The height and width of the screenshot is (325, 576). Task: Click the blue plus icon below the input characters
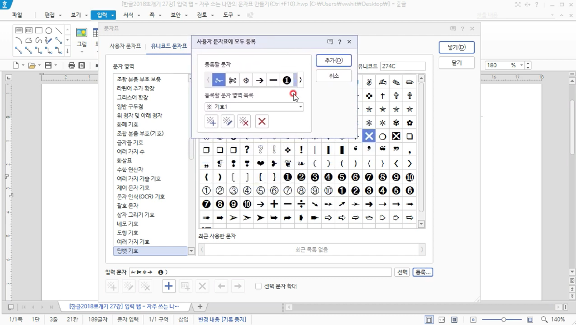168,286
